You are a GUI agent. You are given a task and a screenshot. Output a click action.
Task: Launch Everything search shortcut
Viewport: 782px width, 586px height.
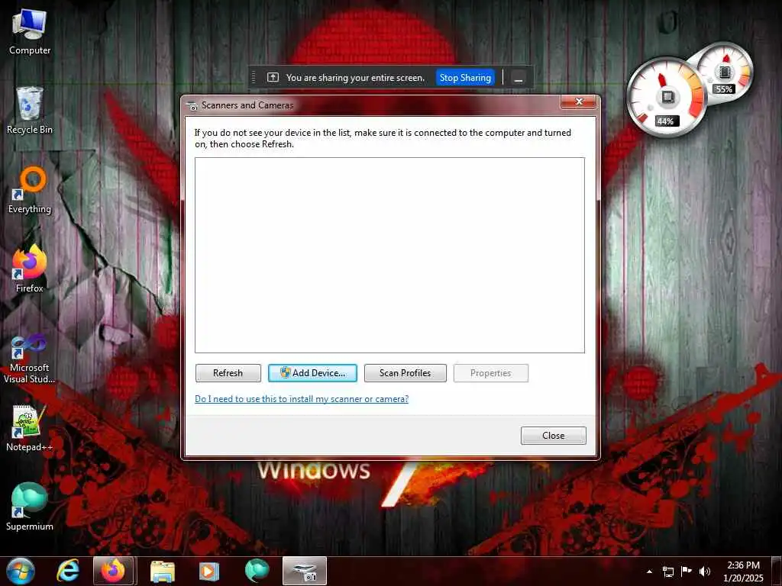click(x=30, y=190)
